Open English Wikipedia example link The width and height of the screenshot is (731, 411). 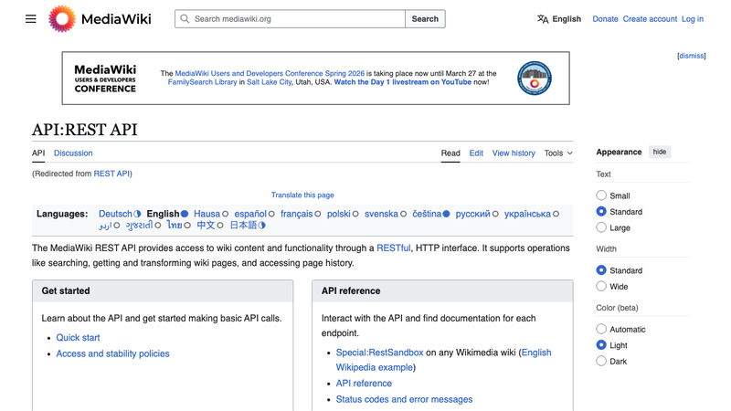(x=443, y=360)
